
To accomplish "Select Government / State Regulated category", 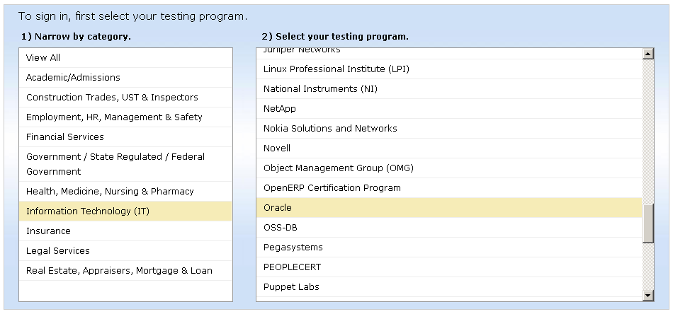I will (115, 164).
